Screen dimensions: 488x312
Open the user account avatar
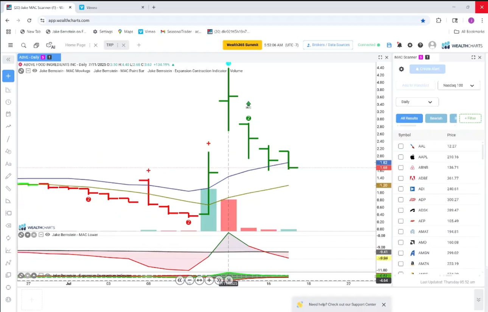point(432,45)
